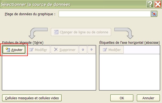
Task: Move series down with the down arrow icon
Action: click(92, 50)
